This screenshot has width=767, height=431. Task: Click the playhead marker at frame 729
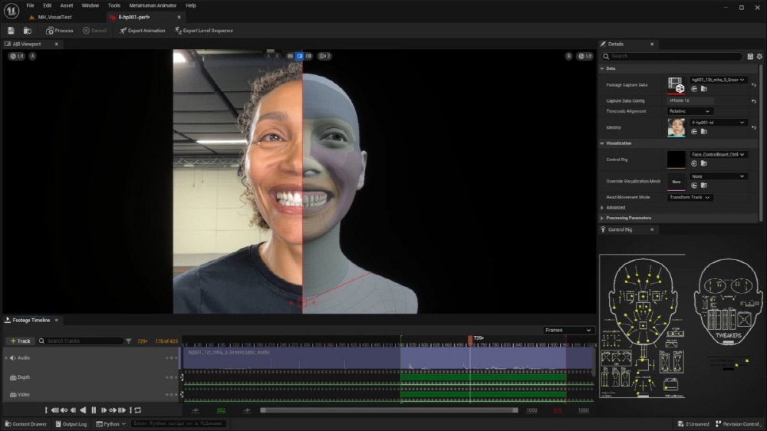pyautogui.click(x=470, y=339)
